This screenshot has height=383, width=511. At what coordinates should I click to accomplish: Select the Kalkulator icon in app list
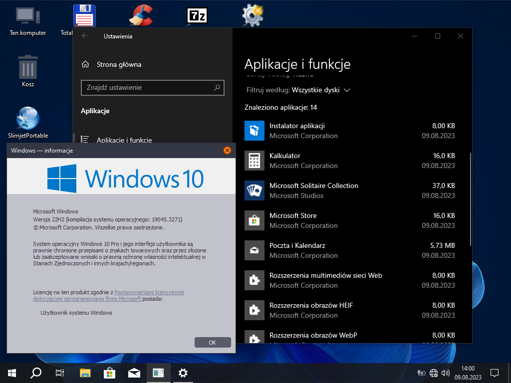coord(254,161)
